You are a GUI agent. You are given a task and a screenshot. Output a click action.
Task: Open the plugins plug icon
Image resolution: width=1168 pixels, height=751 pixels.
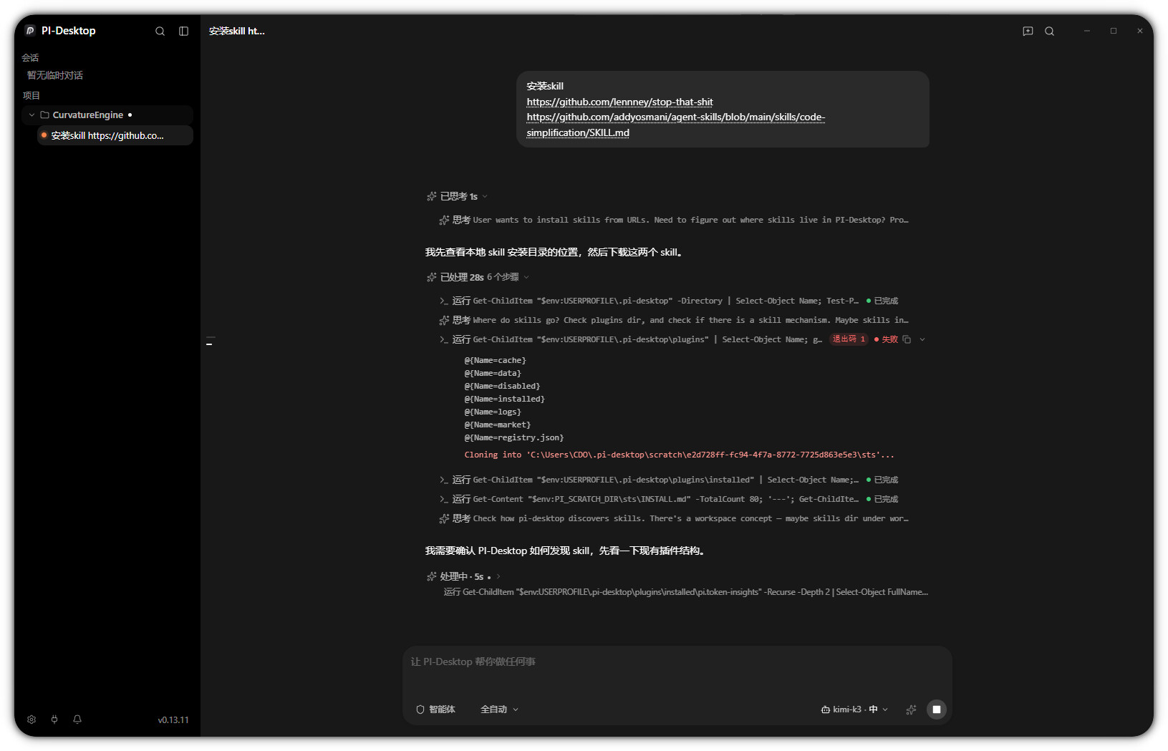click(54, 719)
